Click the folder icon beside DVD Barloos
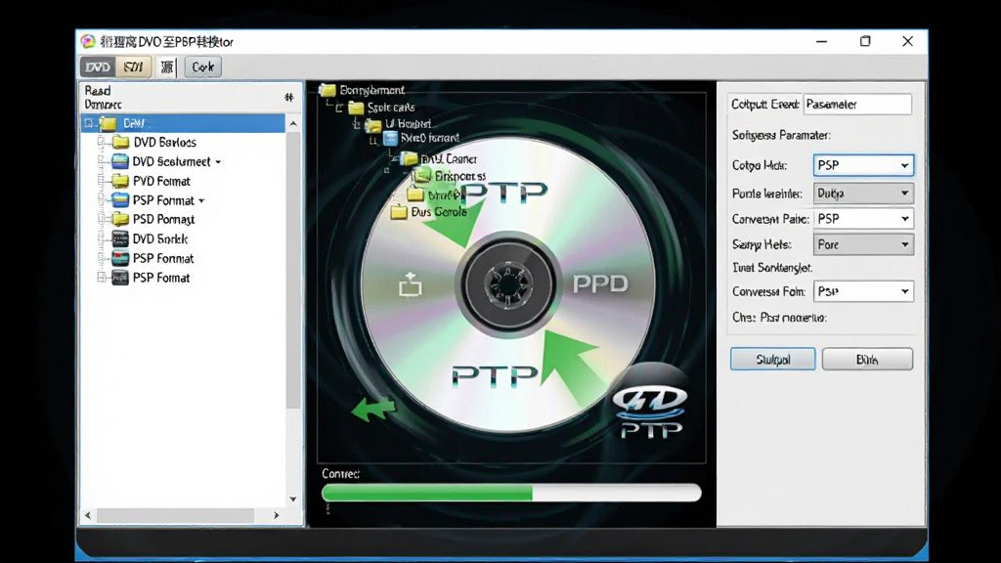Screen dimensions: 1001x563 pyautogui.click(x=120, y=143)
